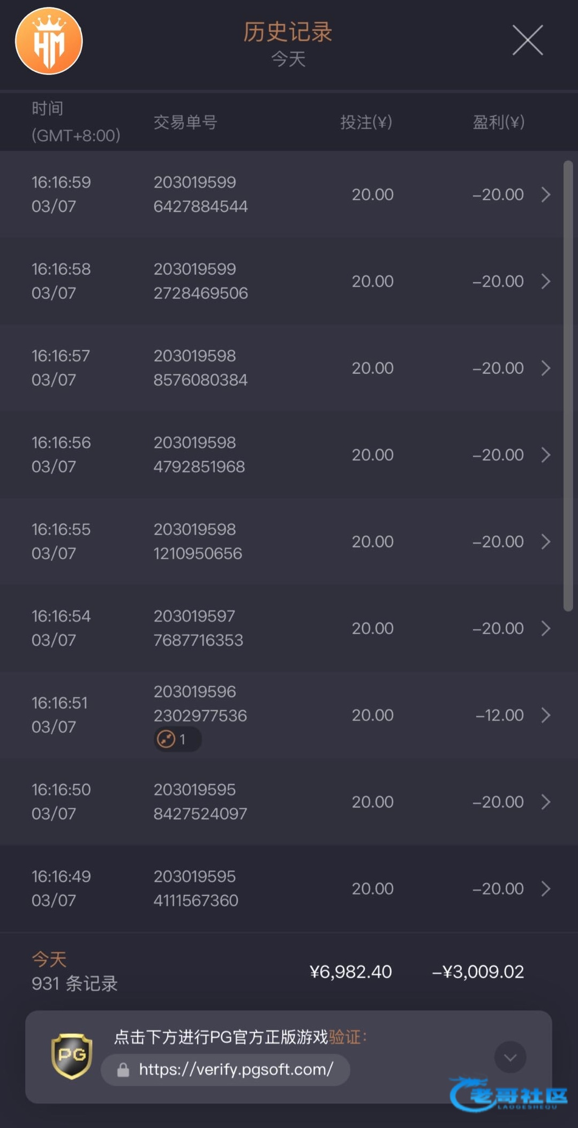Open arrow for the 16:16:50 record

click(x=545, y=802)
